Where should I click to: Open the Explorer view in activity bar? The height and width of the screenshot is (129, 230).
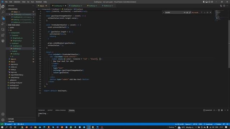click(x=3, y=6)
